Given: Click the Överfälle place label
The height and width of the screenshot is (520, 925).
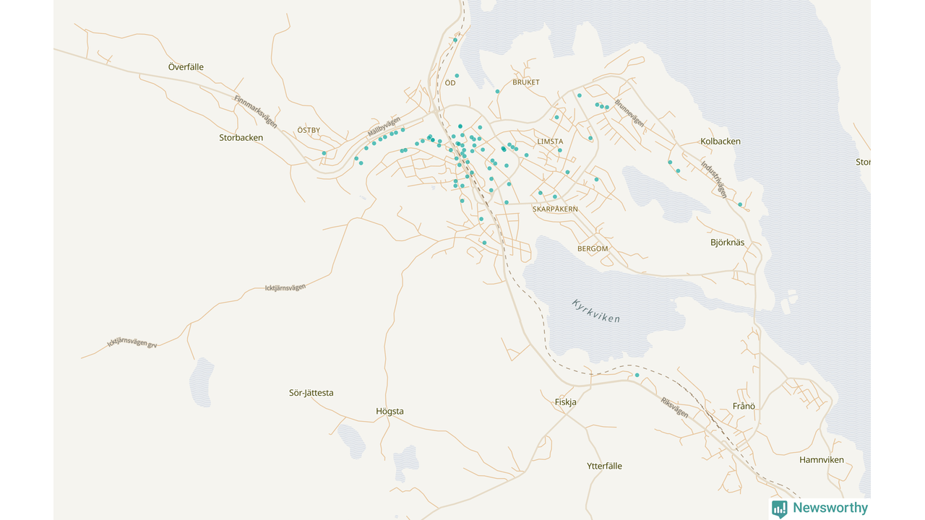Looking at the screenshot, I should coord(186,67).
